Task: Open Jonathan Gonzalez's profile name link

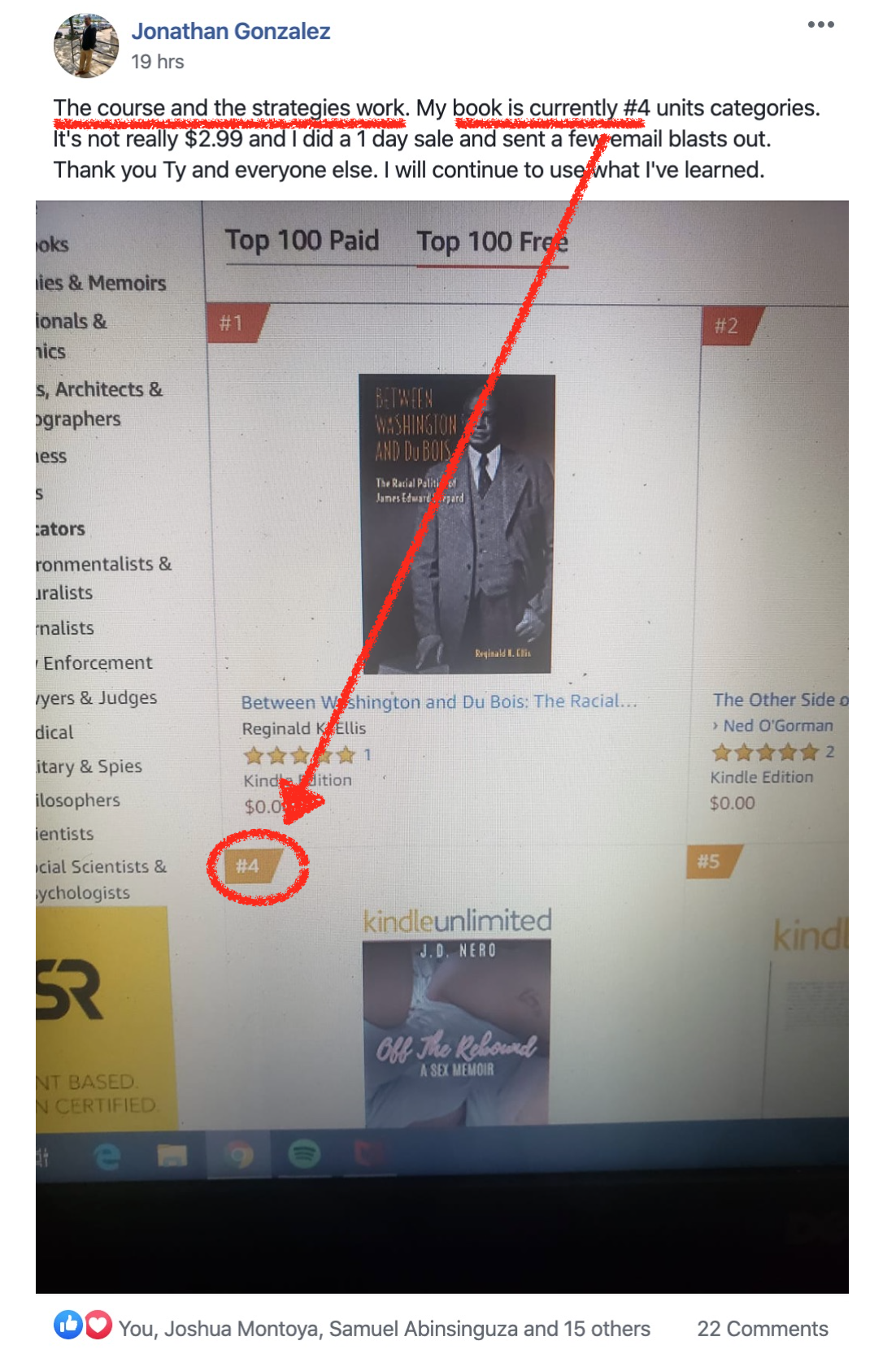Action: 231,31
